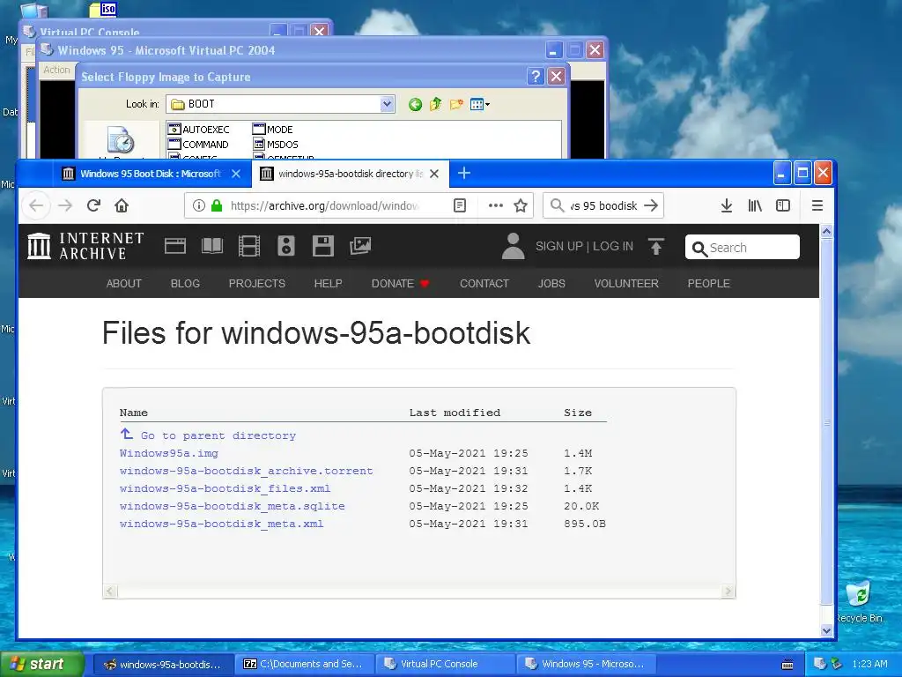This screenshot has width=902, height=677.
Task: Open windows-95a-bootdisk_meta.sqlite link
Action: (x=233, y=506)
